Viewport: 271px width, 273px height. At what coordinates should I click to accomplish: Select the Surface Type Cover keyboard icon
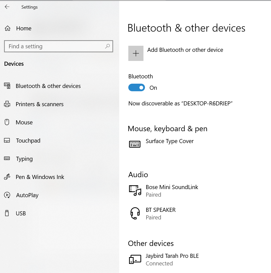135,144
